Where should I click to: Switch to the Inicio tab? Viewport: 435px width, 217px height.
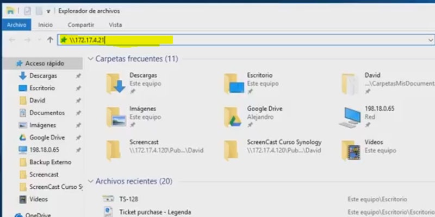coord(46,25)
